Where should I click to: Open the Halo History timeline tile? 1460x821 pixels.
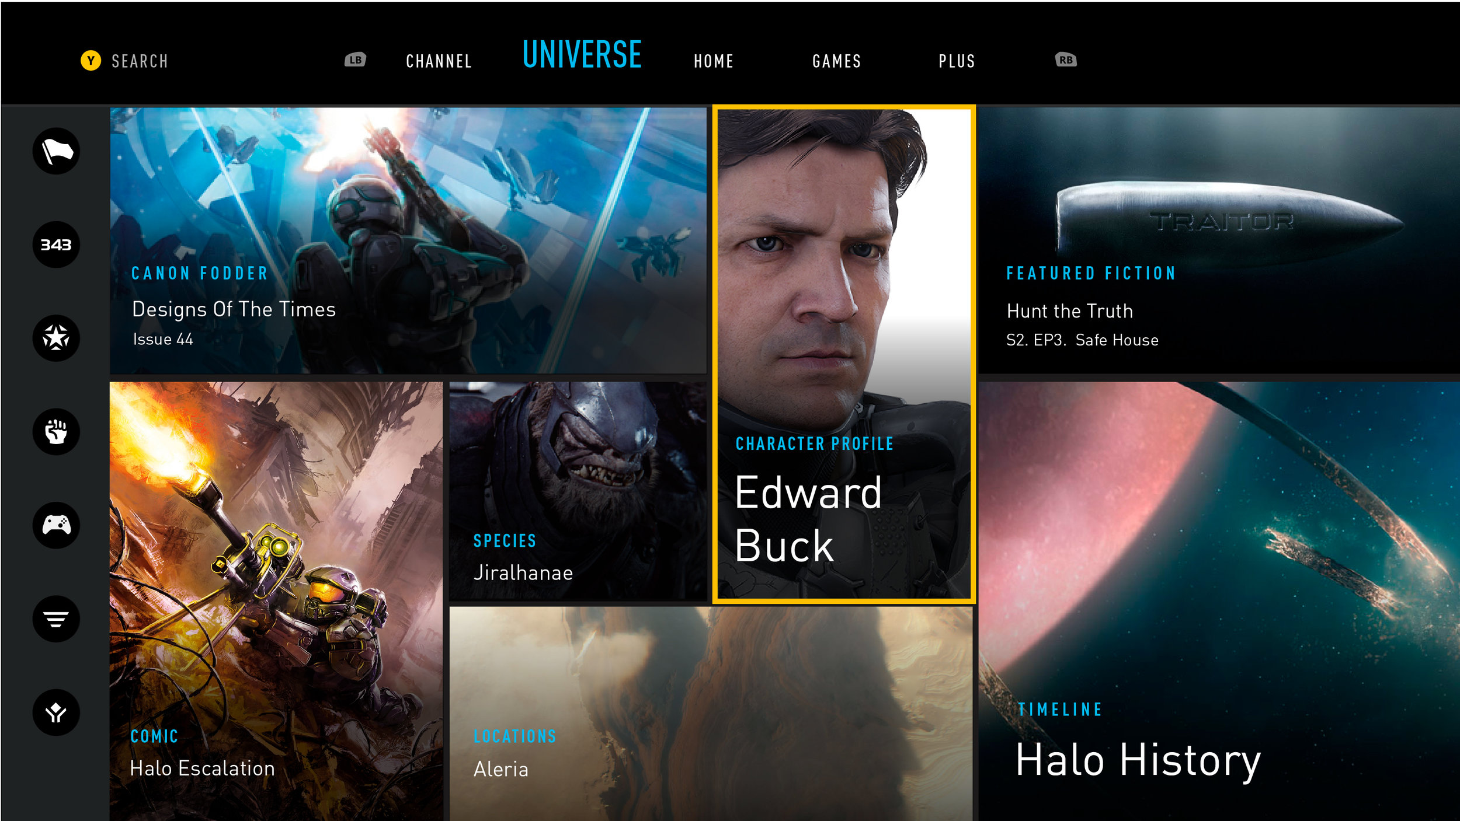click(1219, 601)
